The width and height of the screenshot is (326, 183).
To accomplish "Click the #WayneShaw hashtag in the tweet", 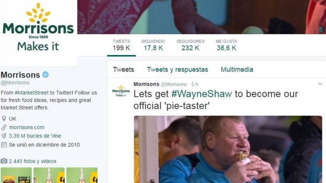I will [202, 94].
